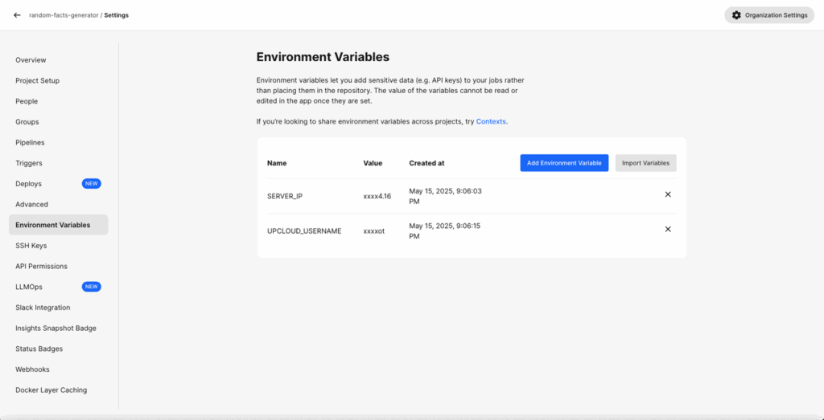Go to API Permissions
The image size is (824, 420).
tap(42, 267)
